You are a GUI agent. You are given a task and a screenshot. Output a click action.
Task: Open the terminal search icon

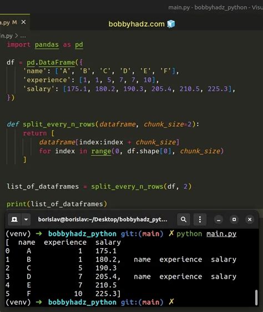[184, 219]
